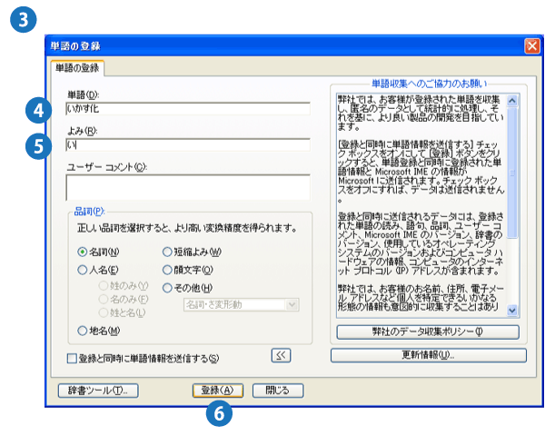Select the 名詞 radio button
545x436 pixels.
point(83,252)
